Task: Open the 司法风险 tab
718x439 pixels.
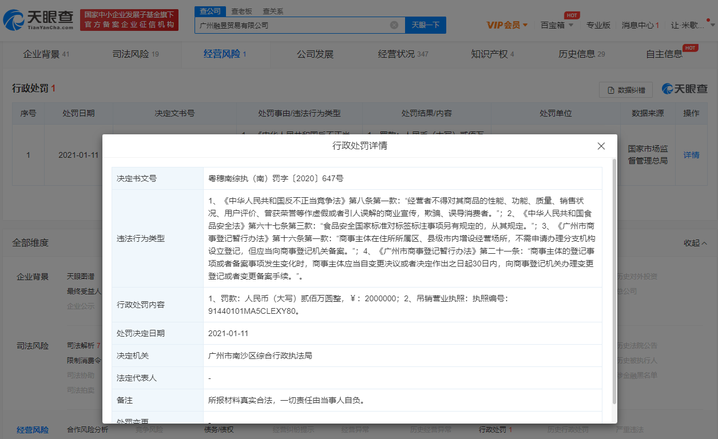Action: (x=135, y=54)
